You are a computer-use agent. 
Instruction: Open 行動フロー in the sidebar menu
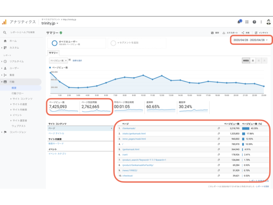coord(18,93)
